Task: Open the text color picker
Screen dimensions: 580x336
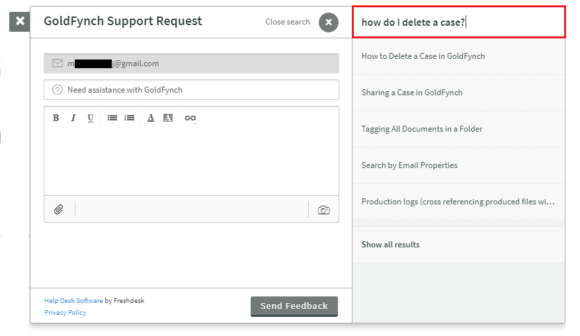Action: click(x=151, y=118)
